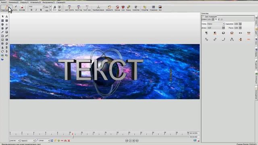Click the текст низ toolbar button
This screenshot has width=258, height=145.
(x=87, y=8)
